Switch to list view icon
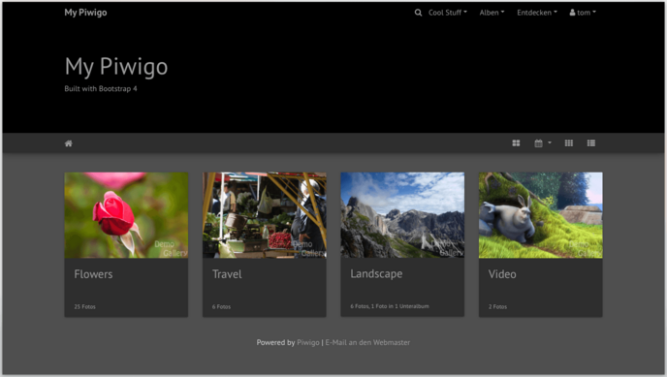Image resolution: width=667 pixels, height=377 pixels. pyautogui.click(x=591, y=143)
